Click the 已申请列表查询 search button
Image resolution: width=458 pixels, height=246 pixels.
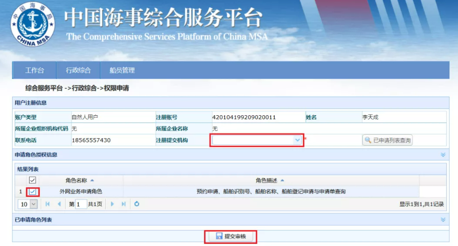point(387,140)
